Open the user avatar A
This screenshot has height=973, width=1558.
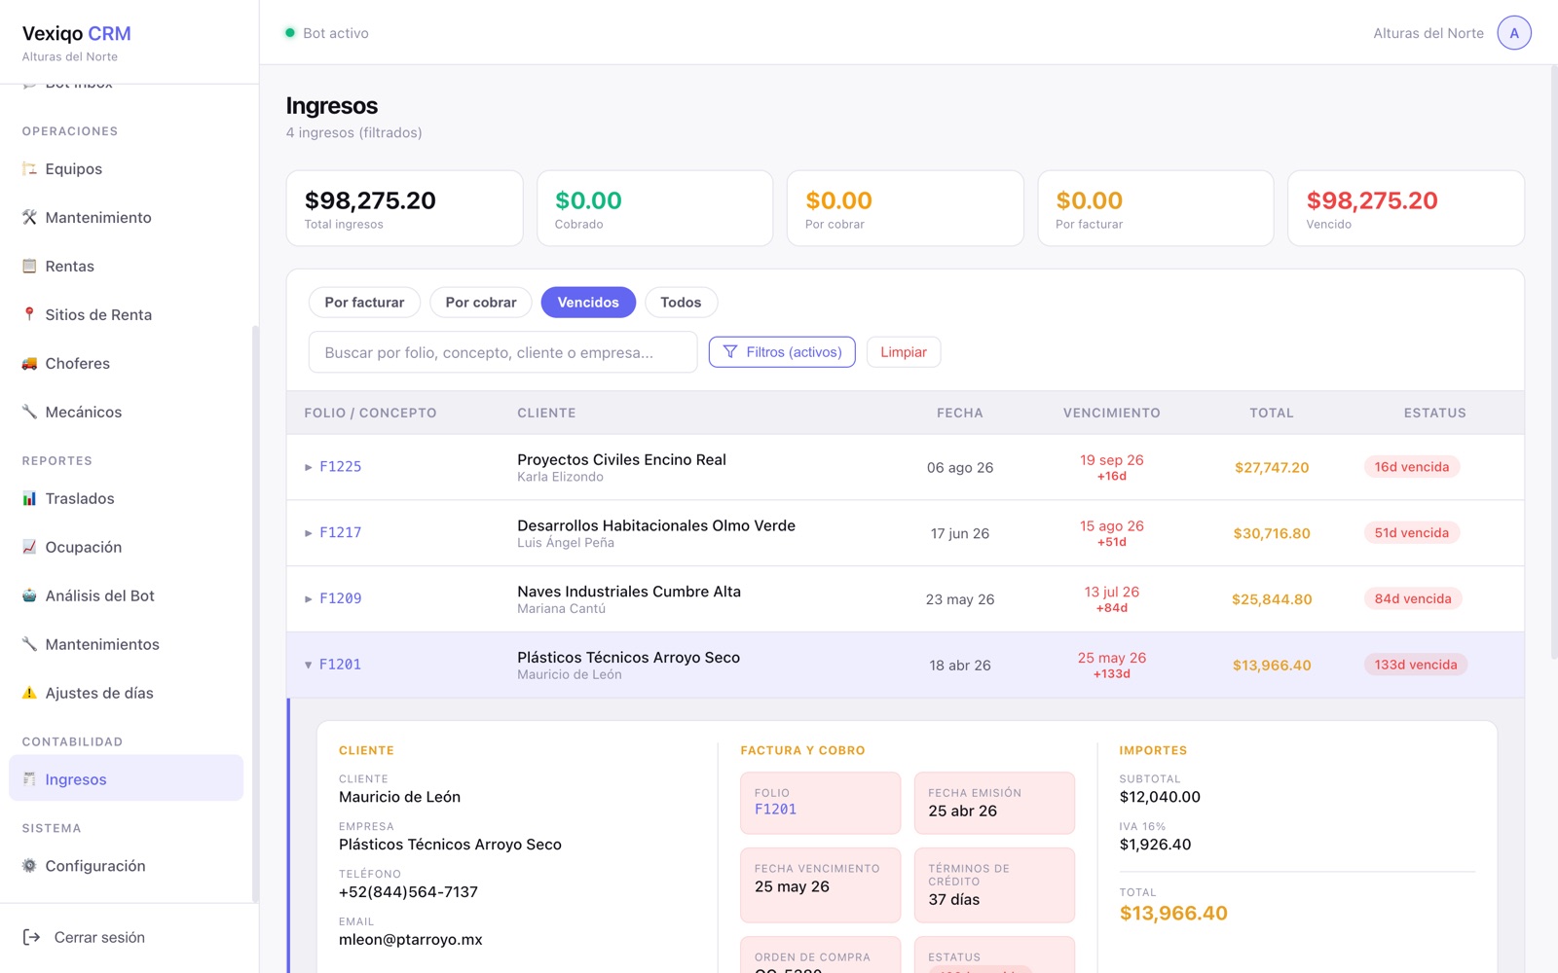click(x=1514, y=33)
